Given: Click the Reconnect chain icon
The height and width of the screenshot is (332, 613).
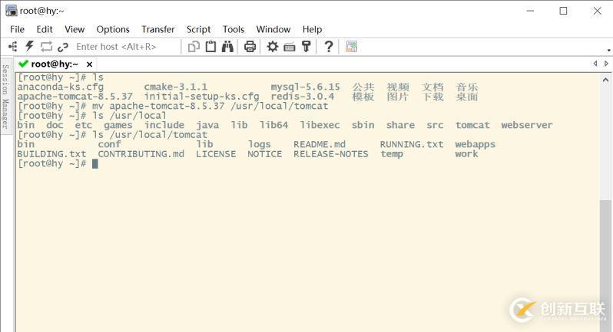Looking at the screenshot, I should coord(62,48).
